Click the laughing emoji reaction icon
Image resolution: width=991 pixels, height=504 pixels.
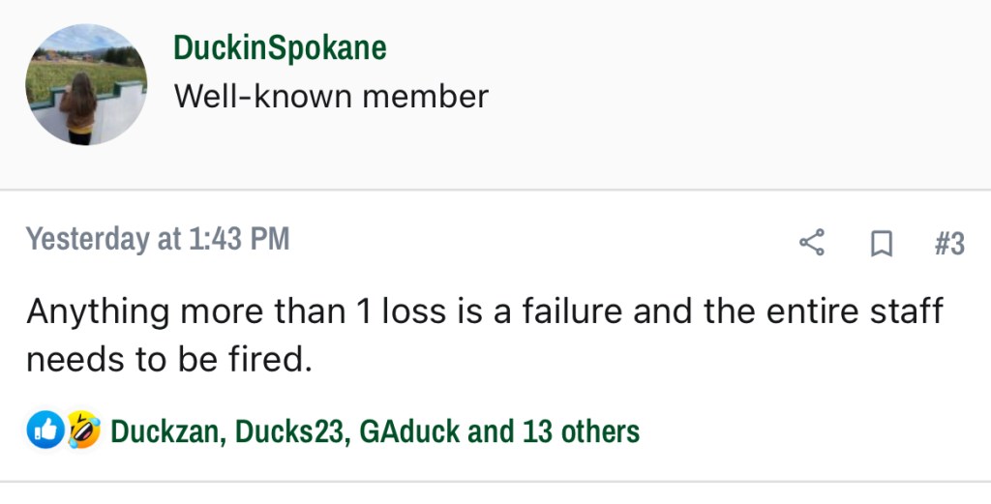tap(83, 430)
